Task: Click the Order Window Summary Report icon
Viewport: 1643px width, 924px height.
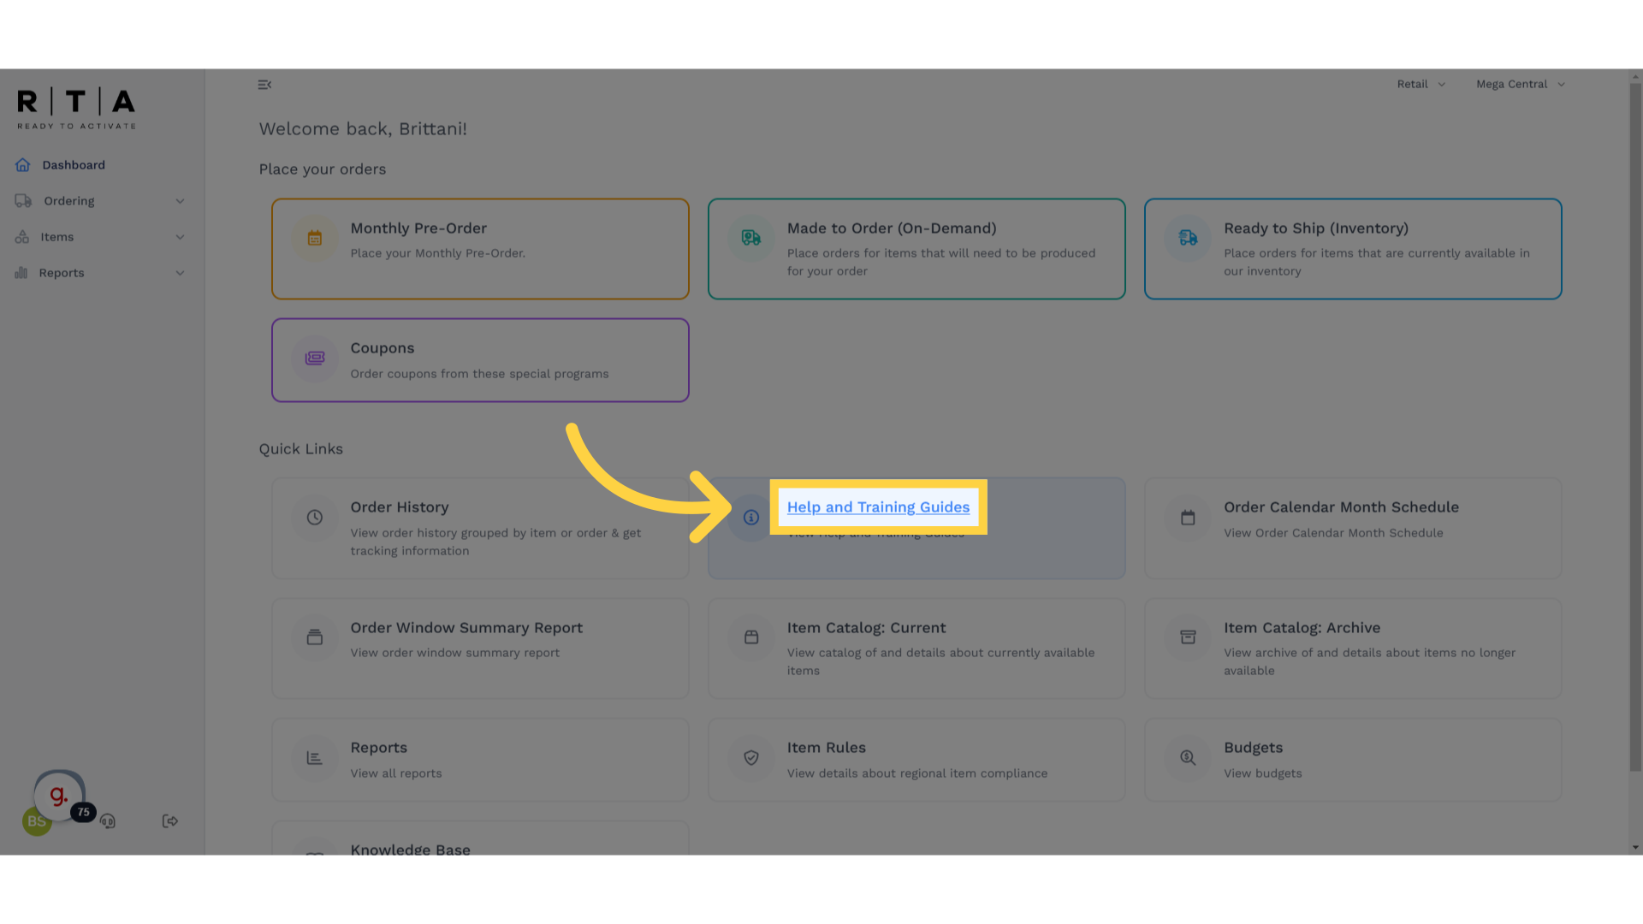Action: pos(315,637)
